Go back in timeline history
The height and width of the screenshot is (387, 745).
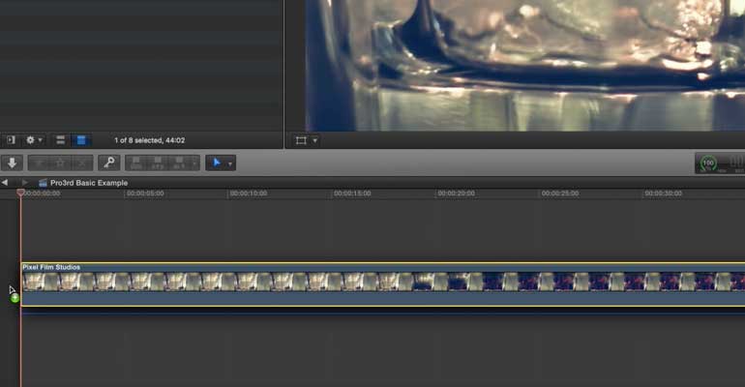pos(5,182)
